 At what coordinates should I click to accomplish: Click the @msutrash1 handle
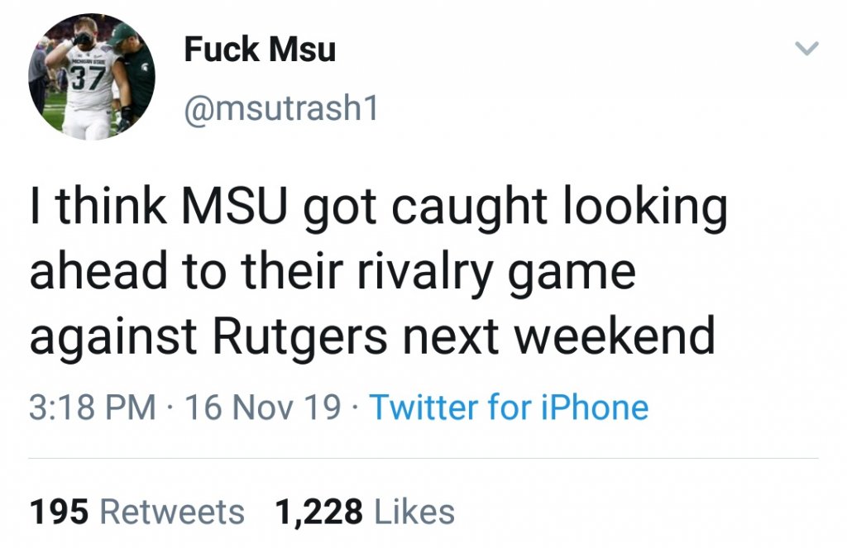point(280,110)
